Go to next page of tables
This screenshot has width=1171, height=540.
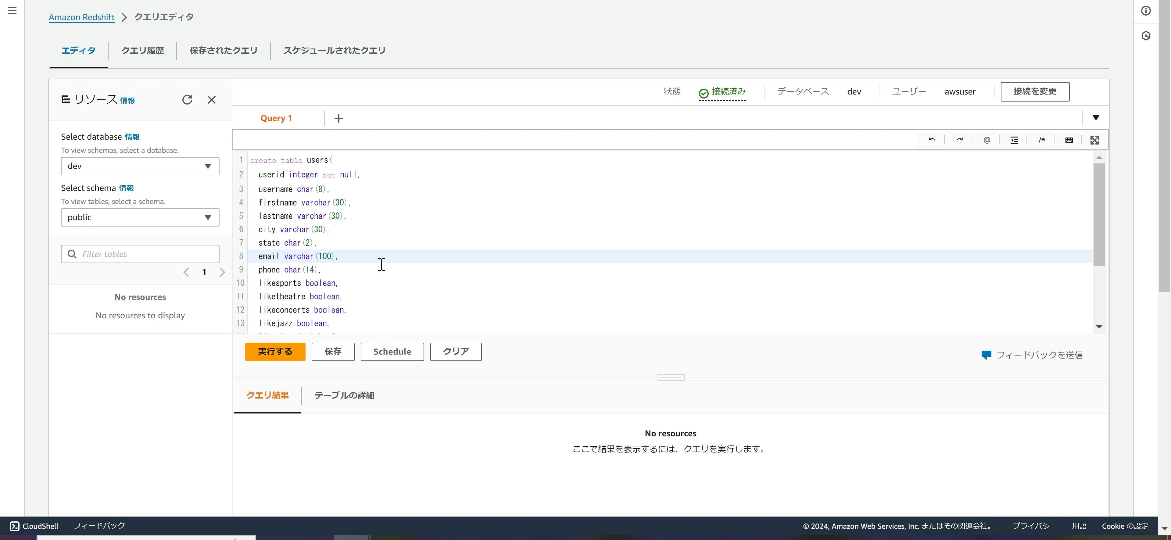222,272
